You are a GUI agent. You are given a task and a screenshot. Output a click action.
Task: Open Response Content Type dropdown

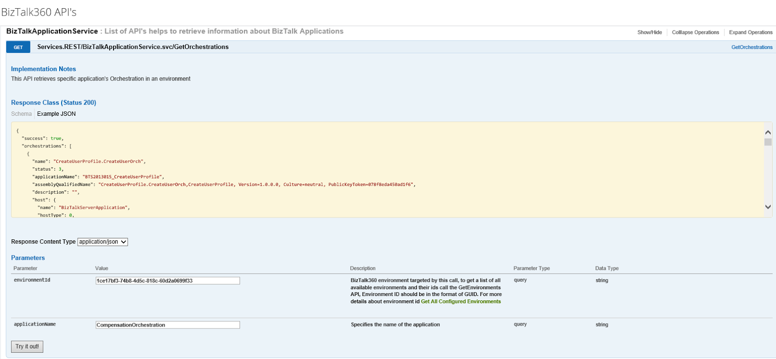pyautogui.click(x=103, y=242)
